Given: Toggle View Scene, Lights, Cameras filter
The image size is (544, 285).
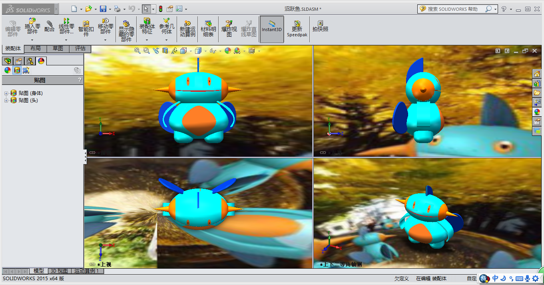Looking at the screenshot, I should [26, 71].
